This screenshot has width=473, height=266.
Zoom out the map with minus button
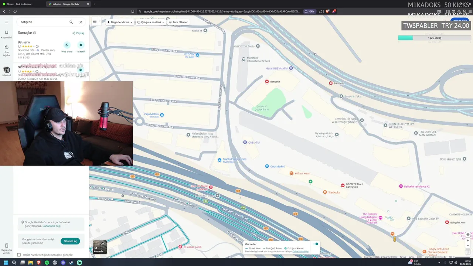[468, 245]
